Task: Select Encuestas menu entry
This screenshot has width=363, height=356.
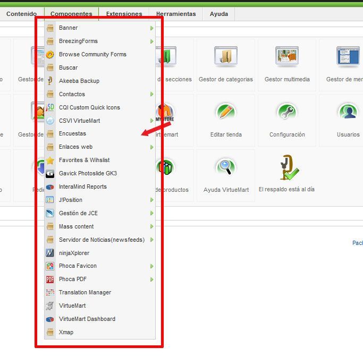Action: coord(100,133)
